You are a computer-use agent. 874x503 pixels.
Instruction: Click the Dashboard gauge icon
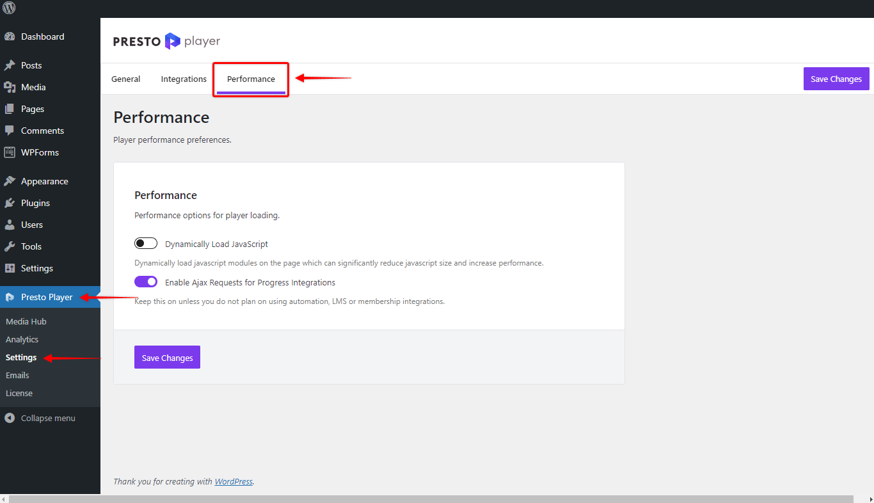[10, 37]
